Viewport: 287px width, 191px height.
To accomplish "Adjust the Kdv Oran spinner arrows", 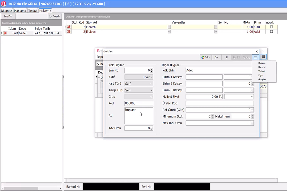I will [151, 128].
